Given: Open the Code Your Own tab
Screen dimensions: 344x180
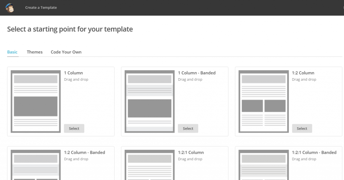Looking at the screenshot, I should pos(66,52).
